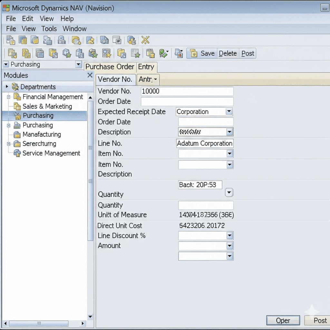Click the list form with green star icon
Viewport: 330px width, 330px height.
tap(136, 53)
